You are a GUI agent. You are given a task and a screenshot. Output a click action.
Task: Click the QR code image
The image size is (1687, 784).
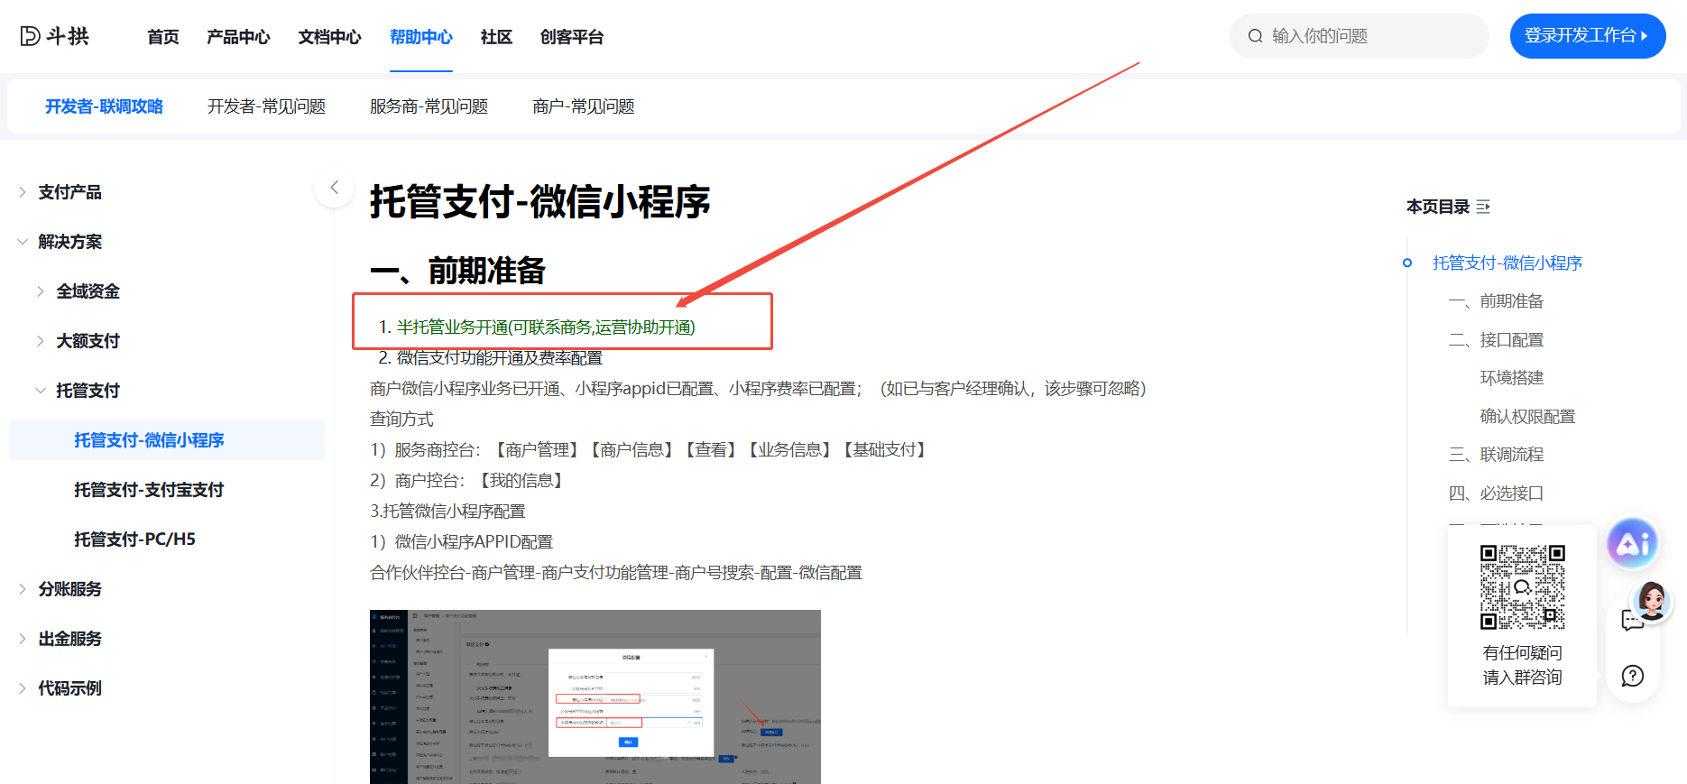pos(1522,586)
